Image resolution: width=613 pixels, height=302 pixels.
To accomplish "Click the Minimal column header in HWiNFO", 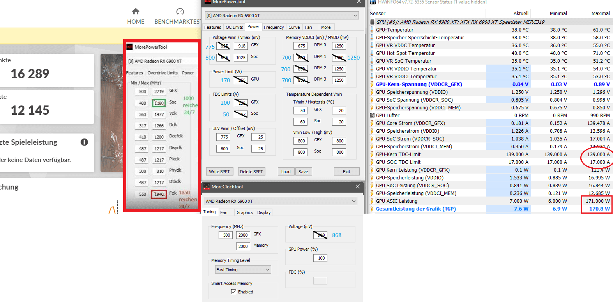I will (x=558, y=13).
